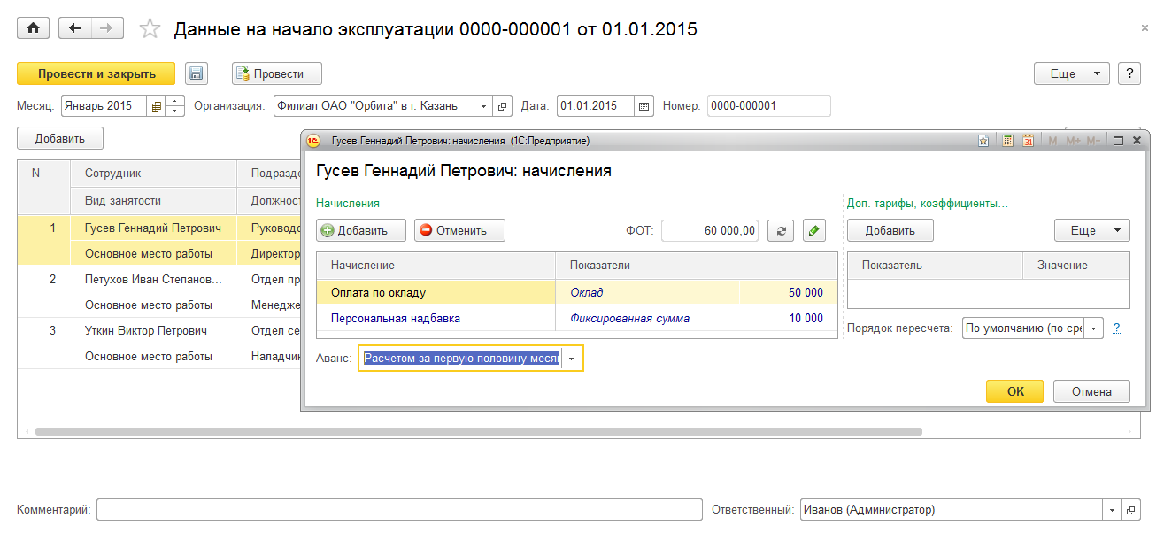Click Отменить to cancel the accrual
The height and width of the screenshot is (533, 1164).
tap(459, 230)
